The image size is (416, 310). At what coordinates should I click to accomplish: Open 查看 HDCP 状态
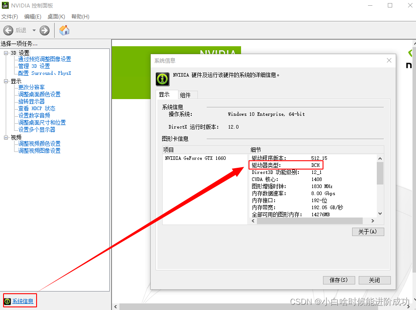[37, 108]
